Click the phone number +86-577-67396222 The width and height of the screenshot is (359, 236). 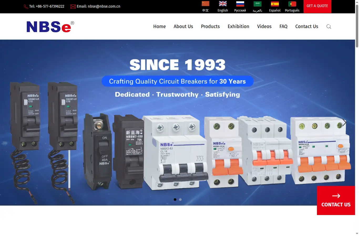[x=50, y=6]
